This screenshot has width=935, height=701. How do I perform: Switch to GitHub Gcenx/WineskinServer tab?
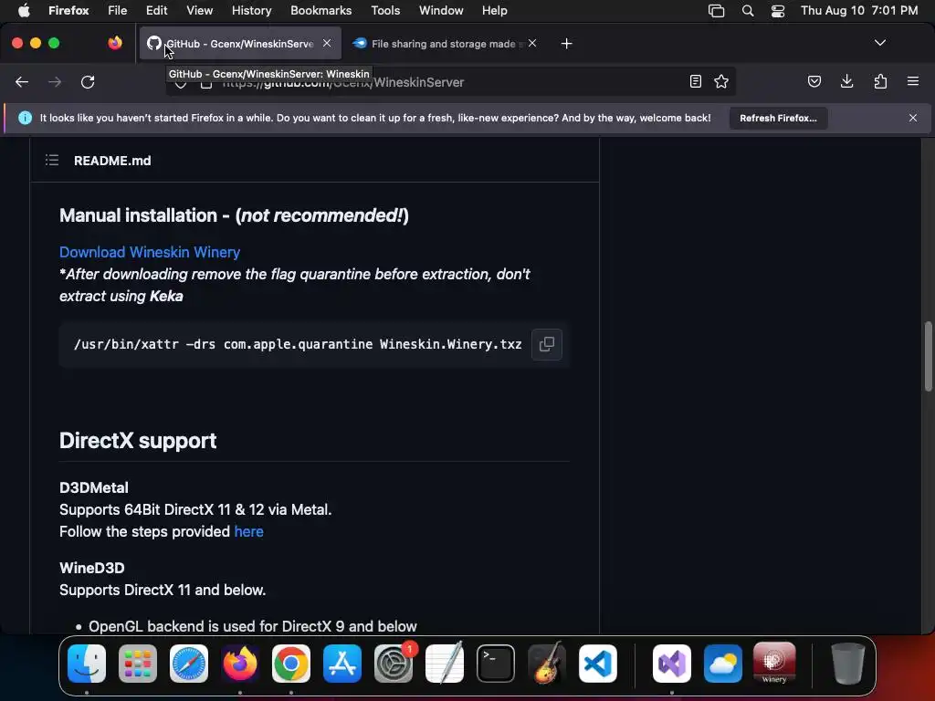240,44
